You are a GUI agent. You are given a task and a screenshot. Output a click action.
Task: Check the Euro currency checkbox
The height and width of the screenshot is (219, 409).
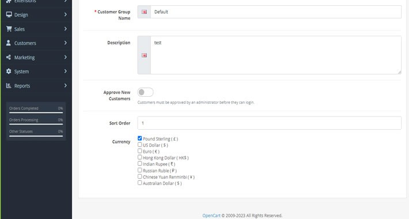tap(140, 151)
